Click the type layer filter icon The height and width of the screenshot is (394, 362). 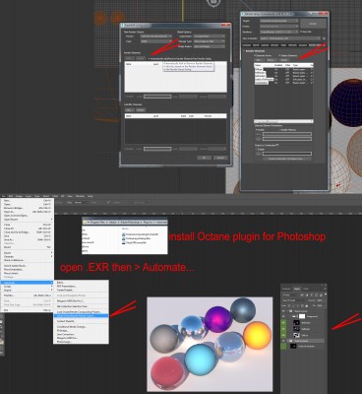pos(312,295)
